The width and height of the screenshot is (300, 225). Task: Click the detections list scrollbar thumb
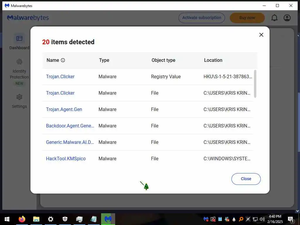[255, 84]
